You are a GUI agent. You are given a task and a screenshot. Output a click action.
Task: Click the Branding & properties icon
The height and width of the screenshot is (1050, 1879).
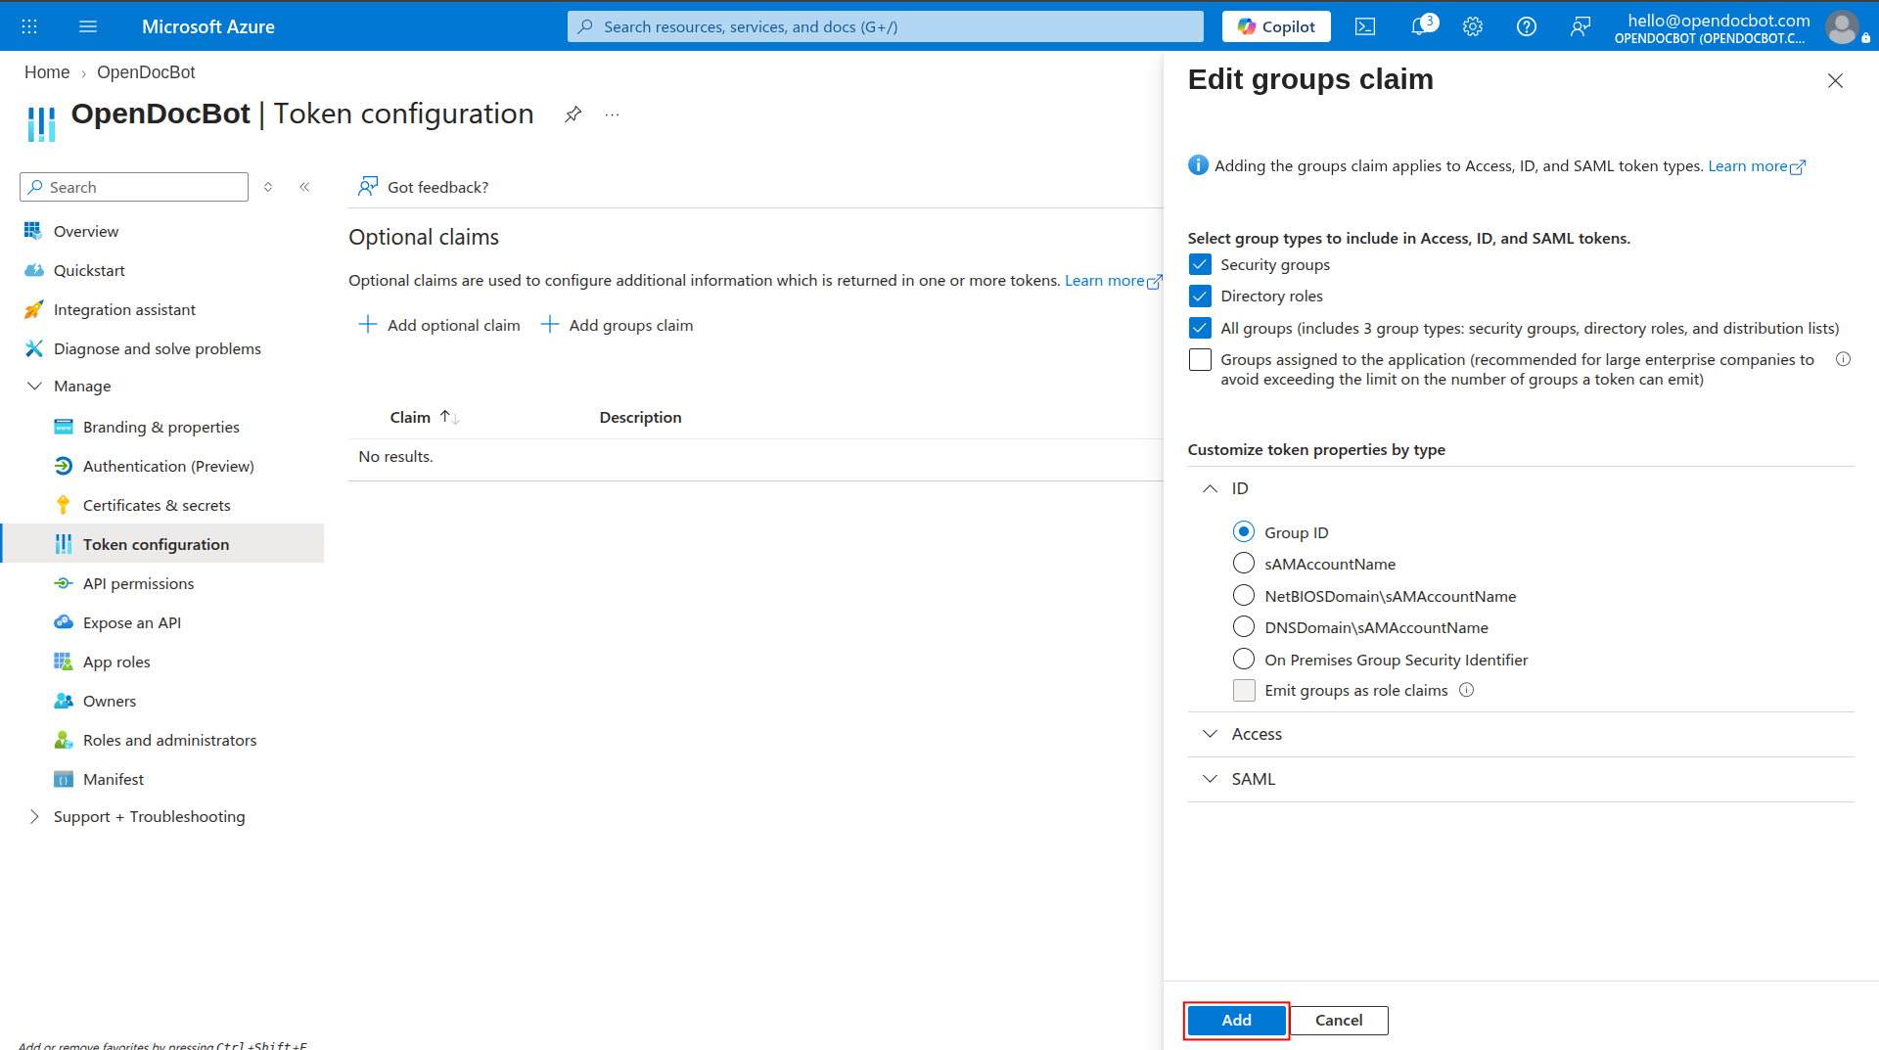tap(64, 427)
